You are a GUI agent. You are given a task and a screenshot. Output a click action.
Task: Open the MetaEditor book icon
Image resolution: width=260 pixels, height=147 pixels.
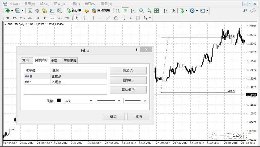click(x=87, y=11)
